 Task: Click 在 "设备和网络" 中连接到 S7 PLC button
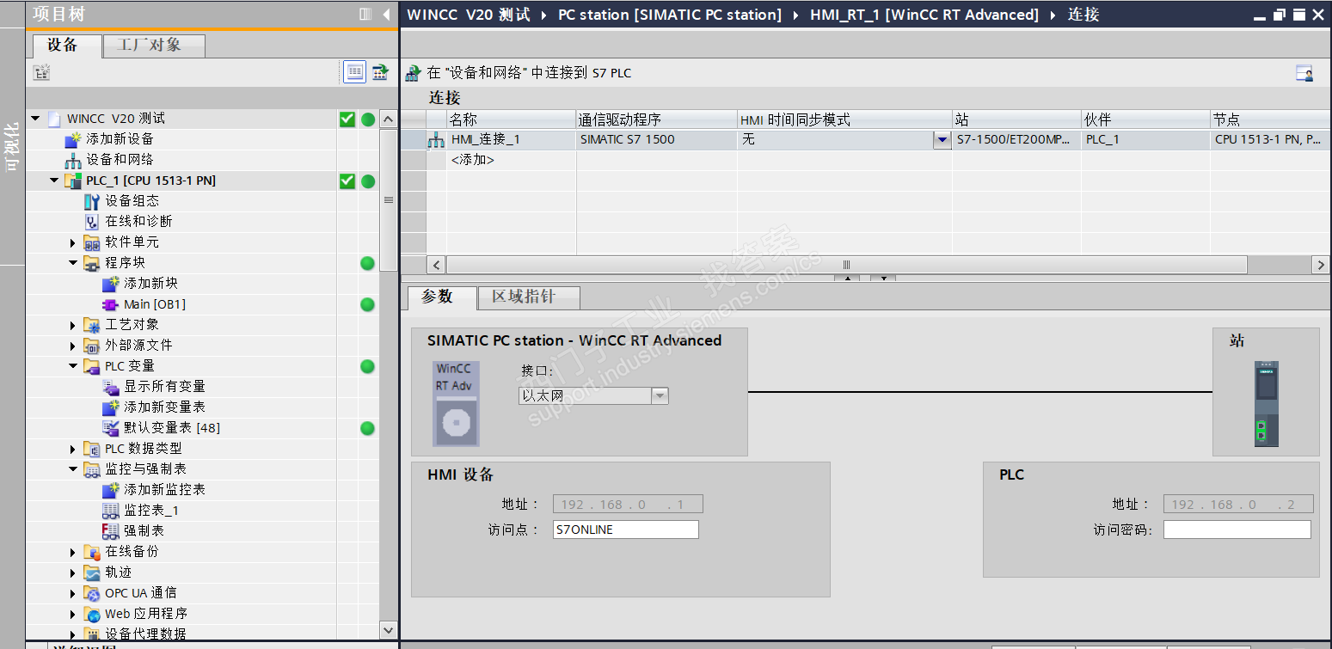[x=519, y=73]
